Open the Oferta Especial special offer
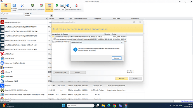The image size is (193, 108). 76,7
